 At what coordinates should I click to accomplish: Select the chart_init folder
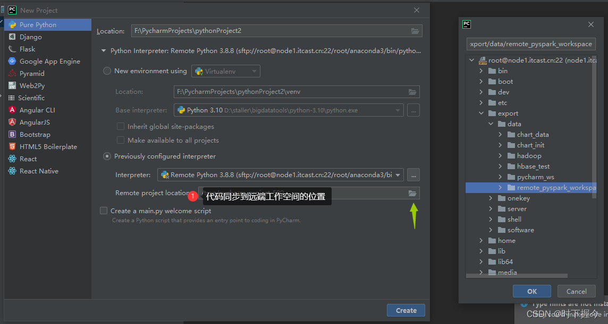[530, 145]
